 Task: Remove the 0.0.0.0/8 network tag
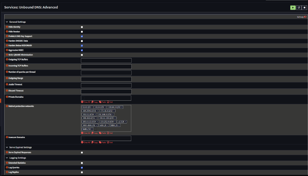(x=92, y=107)
